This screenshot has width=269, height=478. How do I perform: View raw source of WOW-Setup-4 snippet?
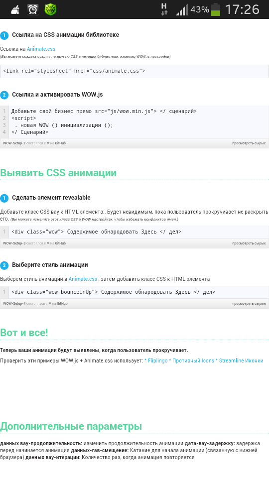point(249,304)
